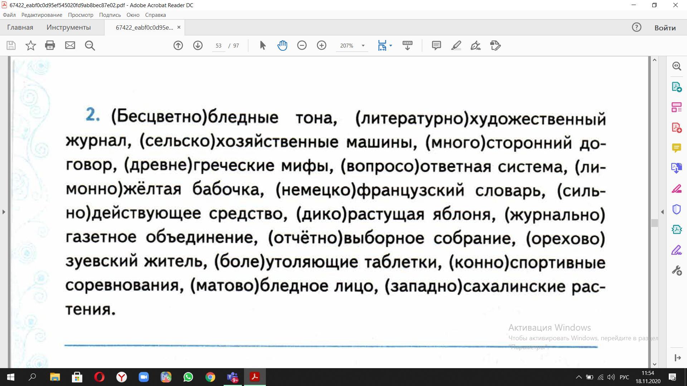687x386 pixels.
Task: Expand the left navigation pane arrow
Action: click(x=4, y=212)
